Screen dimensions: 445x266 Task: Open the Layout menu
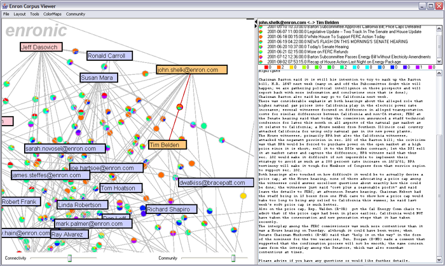tap(20, 14)
